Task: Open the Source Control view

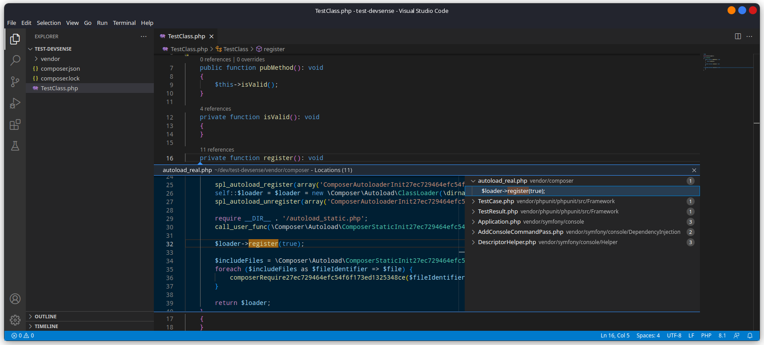Action: (x=15, y=81)
